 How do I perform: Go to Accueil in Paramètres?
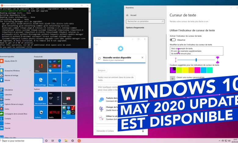(132, 15)
